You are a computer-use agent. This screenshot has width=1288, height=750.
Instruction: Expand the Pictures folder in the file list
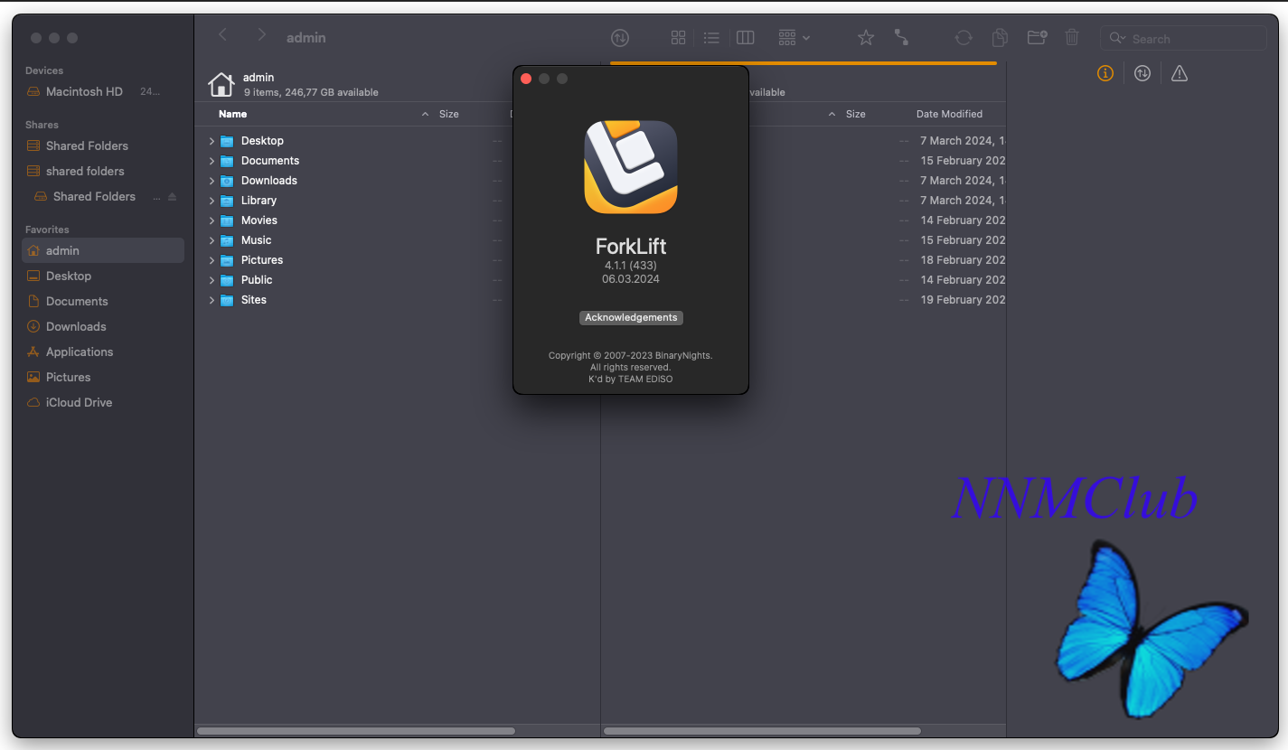point(212,260)
